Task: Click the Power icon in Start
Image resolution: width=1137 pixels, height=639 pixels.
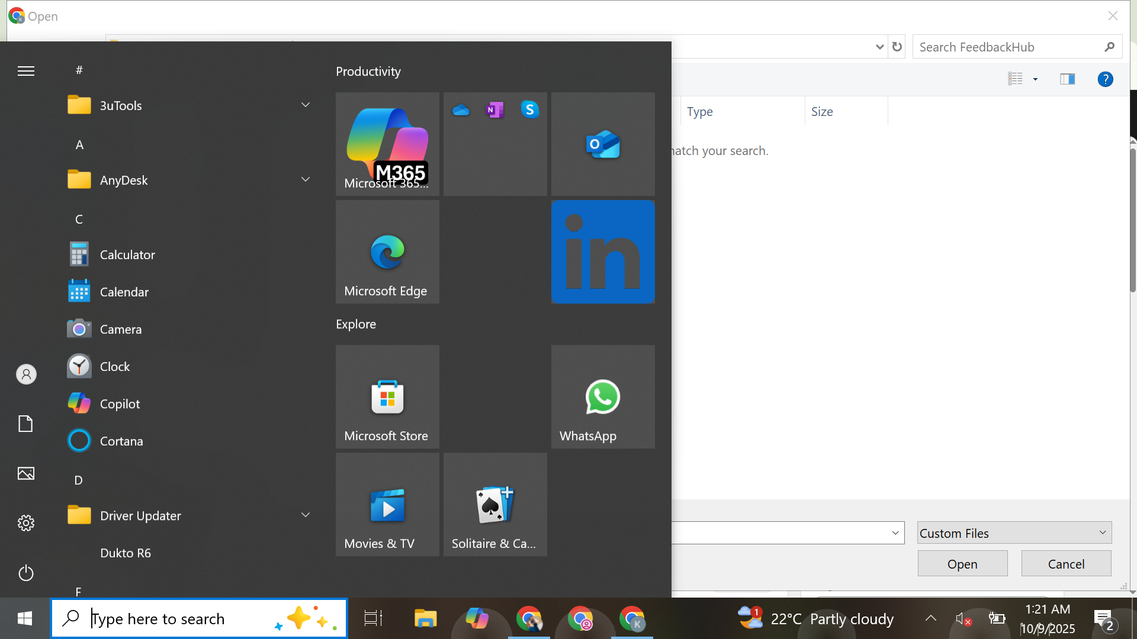Action: [26, 573]
